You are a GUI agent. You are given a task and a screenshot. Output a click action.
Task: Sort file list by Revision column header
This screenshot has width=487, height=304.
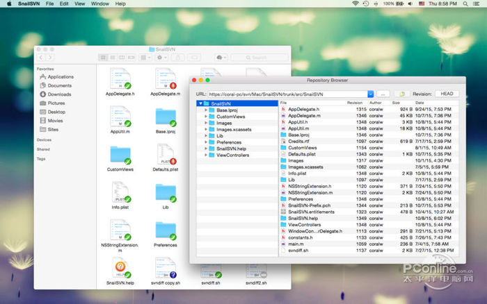[x=355, y=103]
